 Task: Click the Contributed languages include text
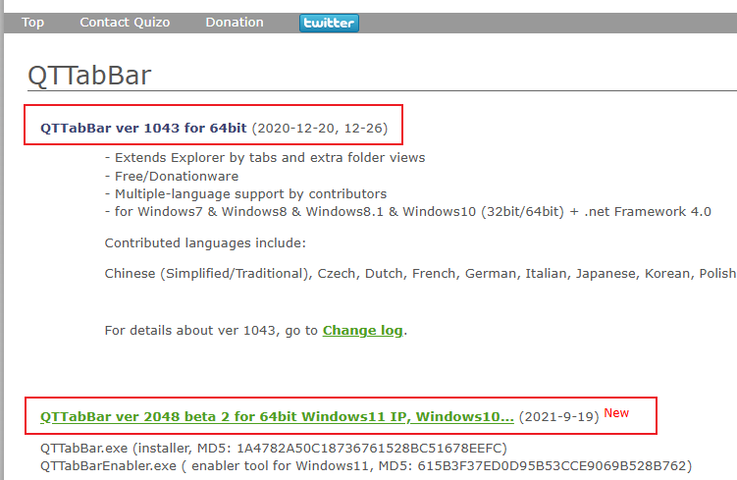point(205,243)
